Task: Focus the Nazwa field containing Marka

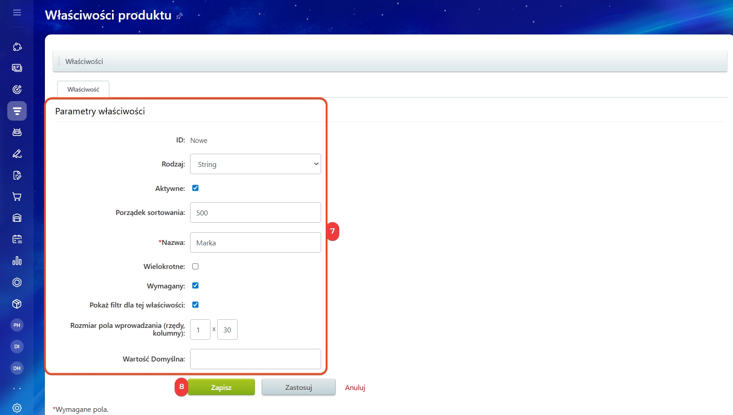Action: [255, 243]
